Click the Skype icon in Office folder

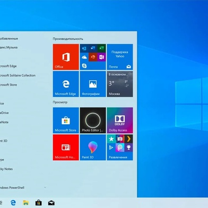(84, 66)
